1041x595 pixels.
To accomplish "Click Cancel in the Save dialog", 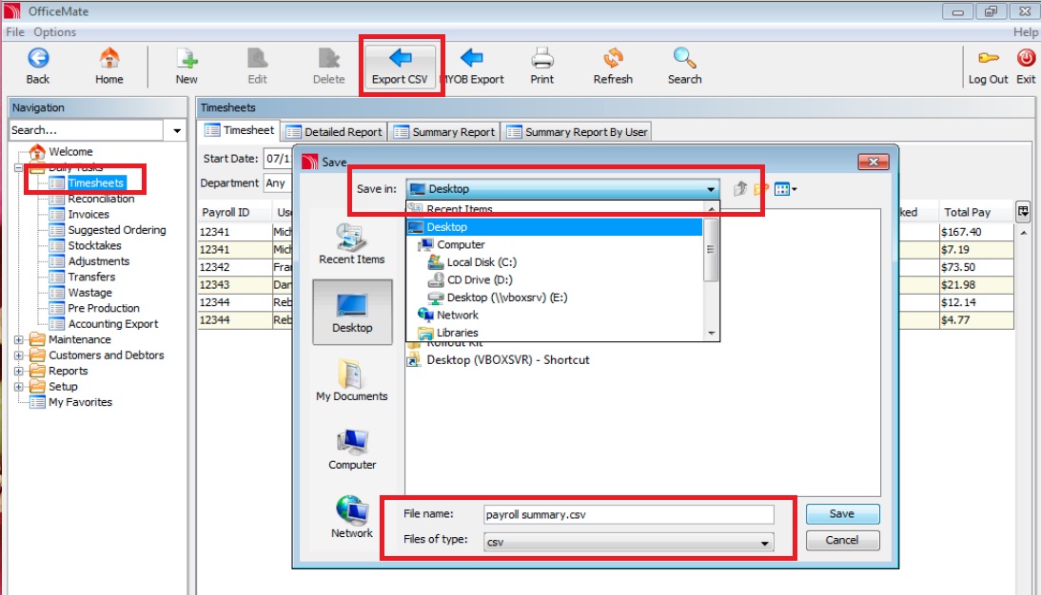I will [x=842, y=541].
